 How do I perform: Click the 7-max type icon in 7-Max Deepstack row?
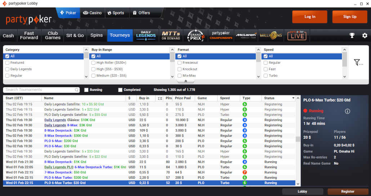tap(245, 172)
